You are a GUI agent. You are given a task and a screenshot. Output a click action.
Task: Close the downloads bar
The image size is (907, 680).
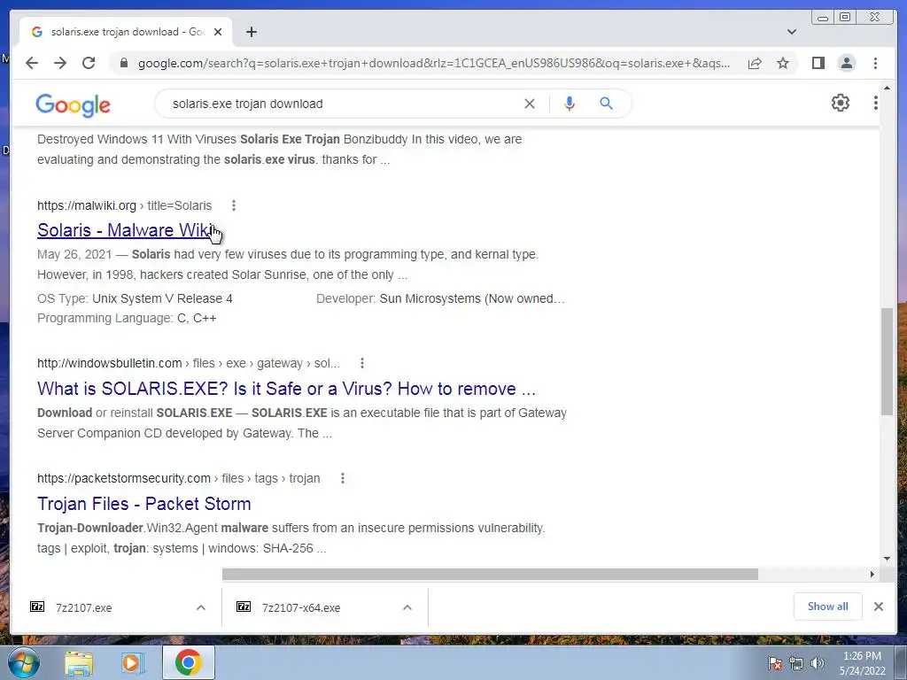coord(878,607)
